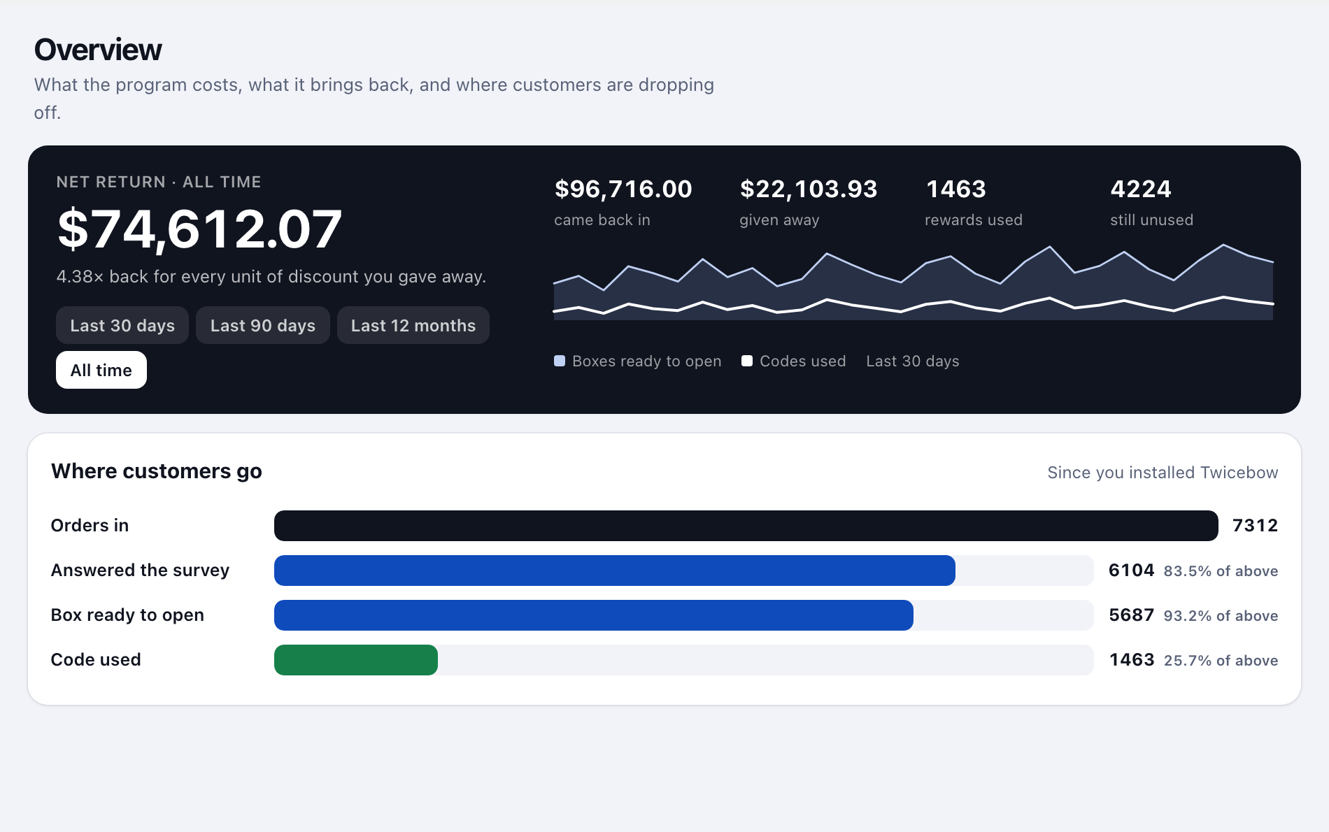
Task: Click the 'Where customers go' heading
Action: pyautogui.click(x=157, y=471)
